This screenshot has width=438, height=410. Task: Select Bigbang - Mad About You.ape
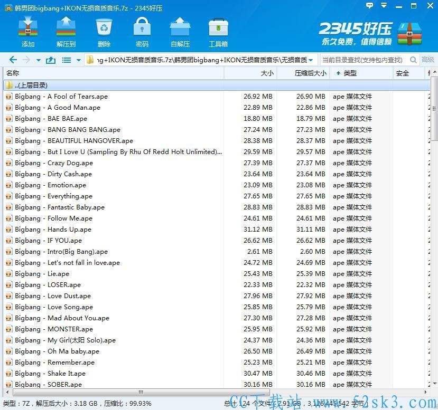click(217, 318)
